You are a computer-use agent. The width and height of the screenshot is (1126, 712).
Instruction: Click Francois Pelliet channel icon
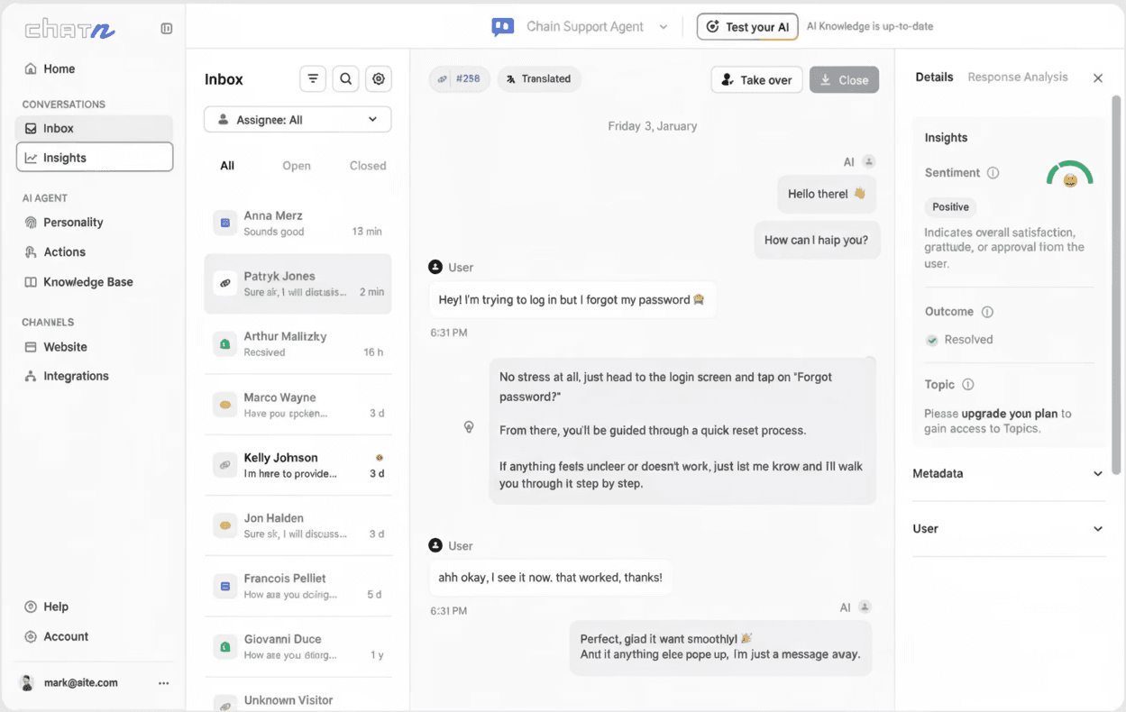[x=225, y=586]
